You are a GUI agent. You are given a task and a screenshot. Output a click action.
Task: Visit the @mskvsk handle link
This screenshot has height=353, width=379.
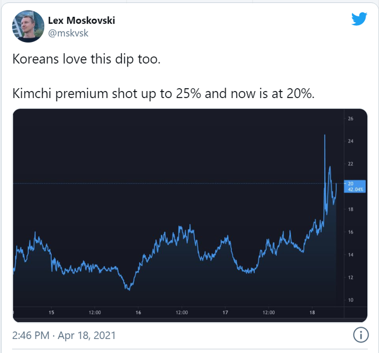click(x=68, y=33)
